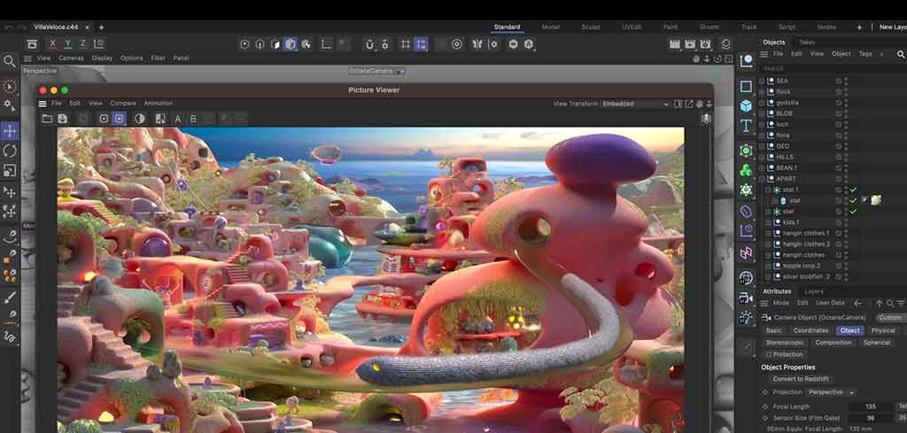This screenshot has height=433, width=907.
Task: Click the Objects panel Search field
Action: pos(831,68)
